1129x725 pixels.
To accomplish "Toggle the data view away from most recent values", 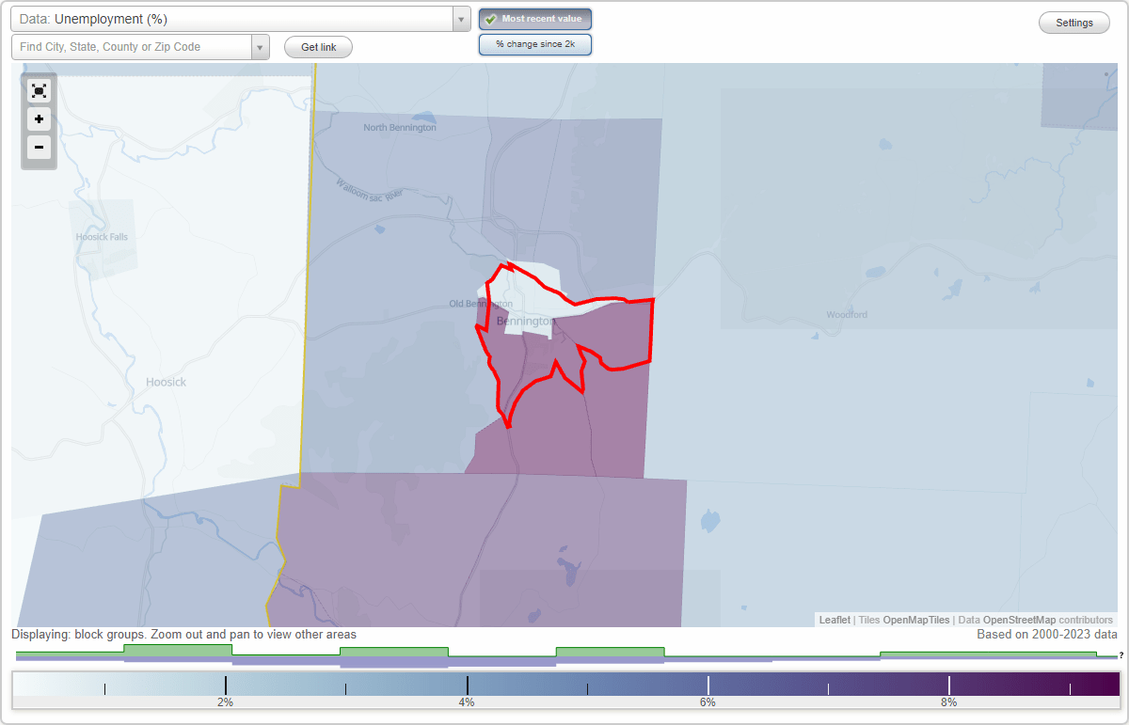I will [535, 44].
